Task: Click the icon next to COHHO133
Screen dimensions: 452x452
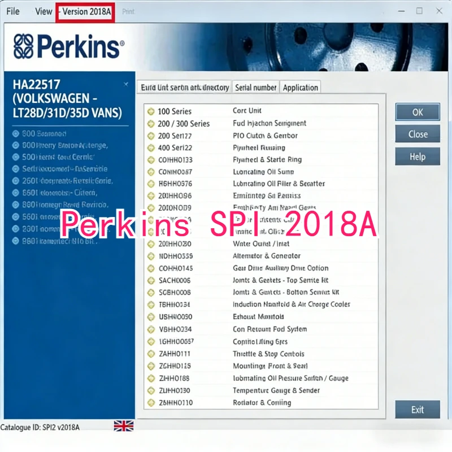Action: pyautogui.click(x=151, y=160)
